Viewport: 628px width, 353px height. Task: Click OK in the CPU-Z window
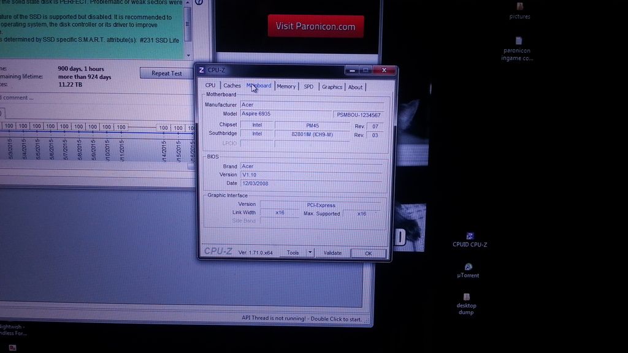click(x=369, y=253)
